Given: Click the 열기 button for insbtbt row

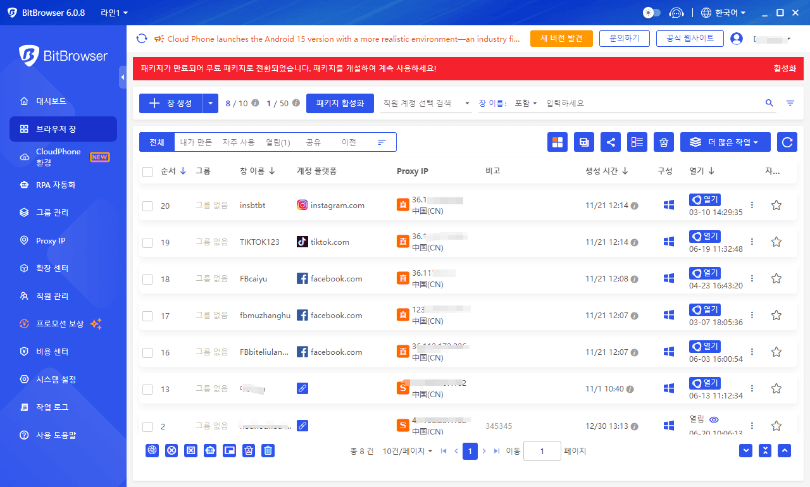Looking at the screenshot, I should click(x=705, y=200).
